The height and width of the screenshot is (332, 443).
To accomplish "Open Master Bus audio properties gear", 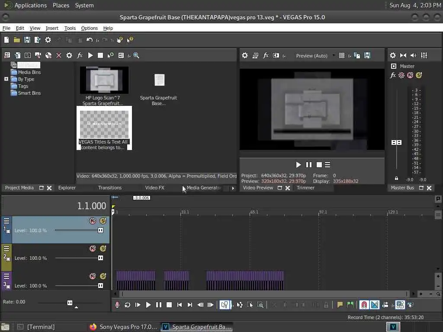I will 393,55.
